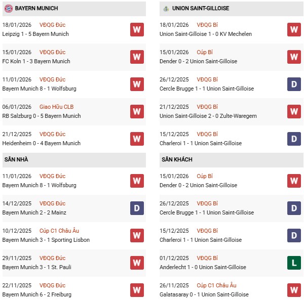Click W badge for FC Koln match
The height and width of the screenshot is (300, 304).
137,57
